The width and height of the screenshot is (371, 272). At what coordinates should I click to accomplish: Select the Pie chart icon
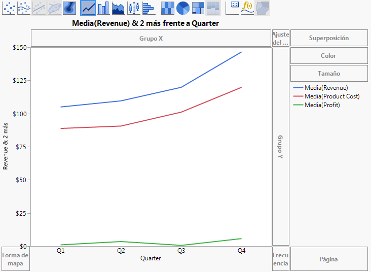click(183, 8)
